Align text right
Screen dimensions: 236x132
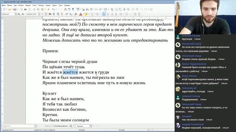pyautogui.click(x=112, y=14)
